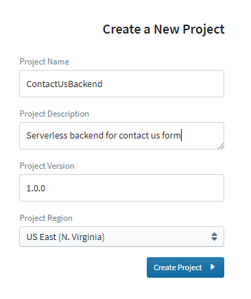Click the Create a New Project heading
This screenshot has width=251, height=299.
click(164, 29)
